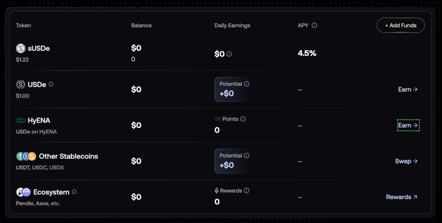442x223 pixels.
Task: Click info icon next to USDe name
Action: (x=51, y=85)
